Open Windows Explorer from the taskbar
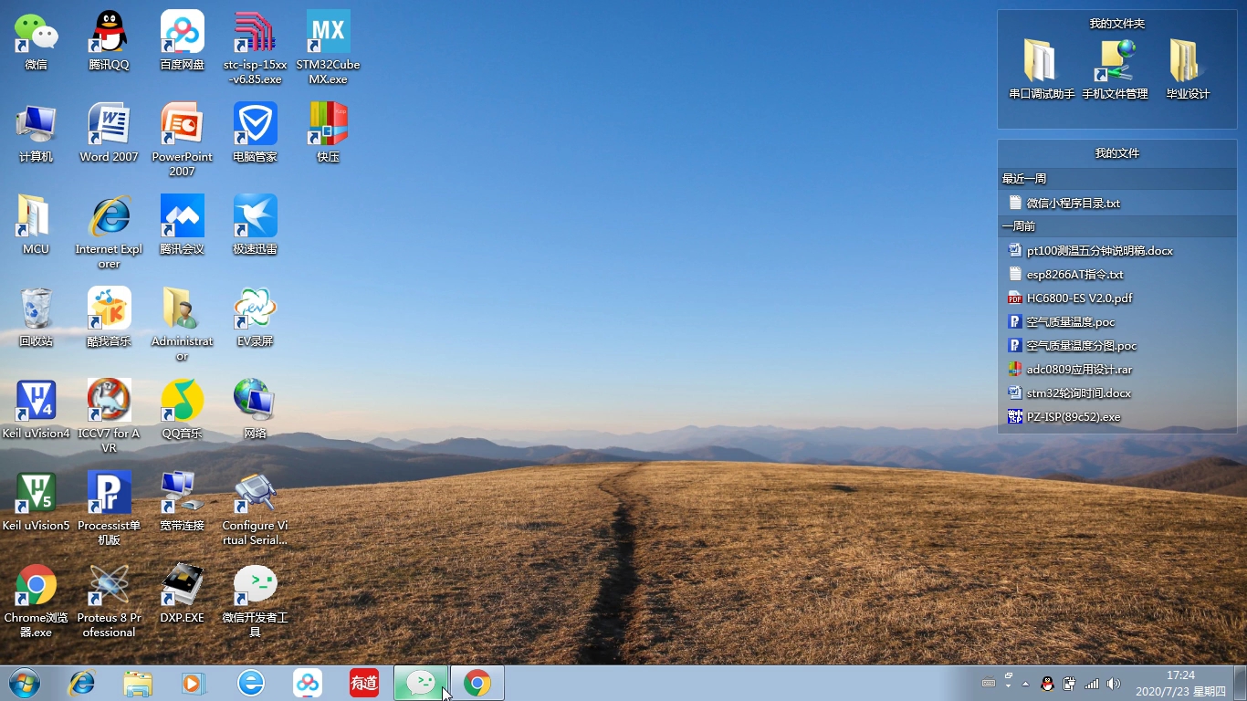Image resolution: width=1247 pixels, height=701 pixels. coord(138,683)
